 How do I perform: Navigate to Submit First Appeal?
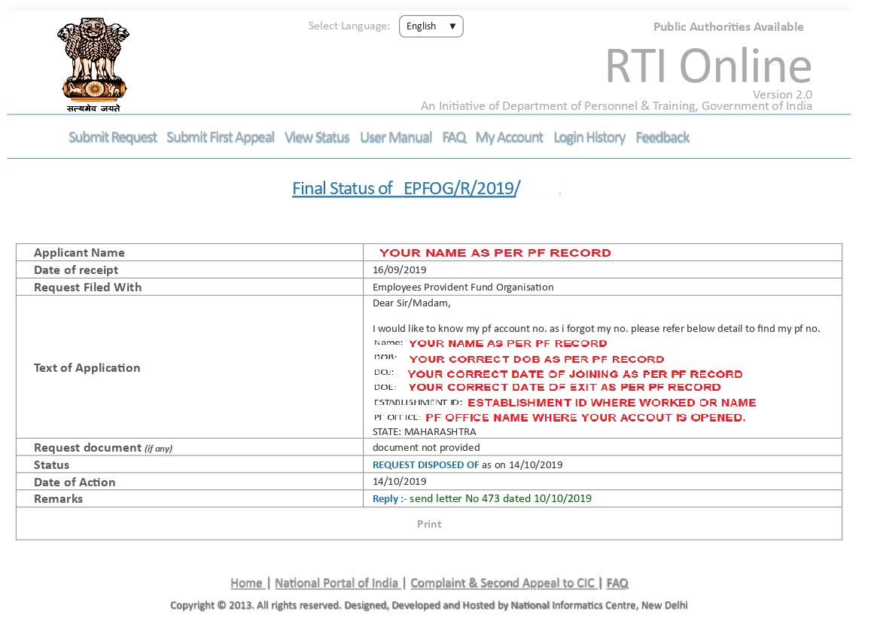point(220,137)
